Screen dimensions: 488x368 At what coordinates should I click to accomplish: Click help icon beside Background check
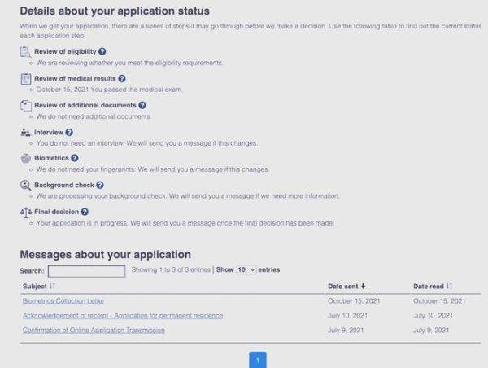pos(101,185)
